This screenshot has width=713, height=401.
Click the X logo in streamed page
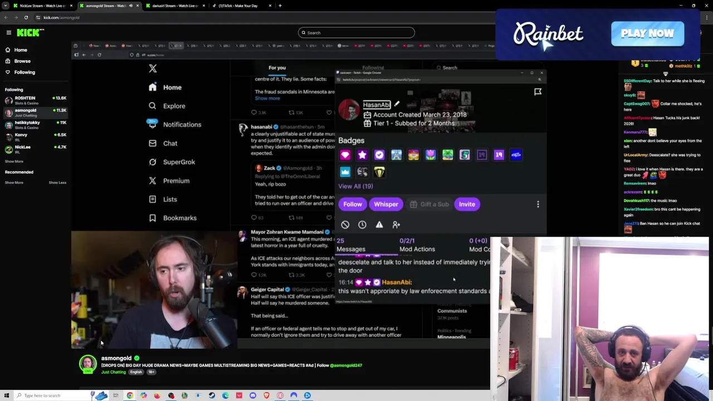coord(153,69)
